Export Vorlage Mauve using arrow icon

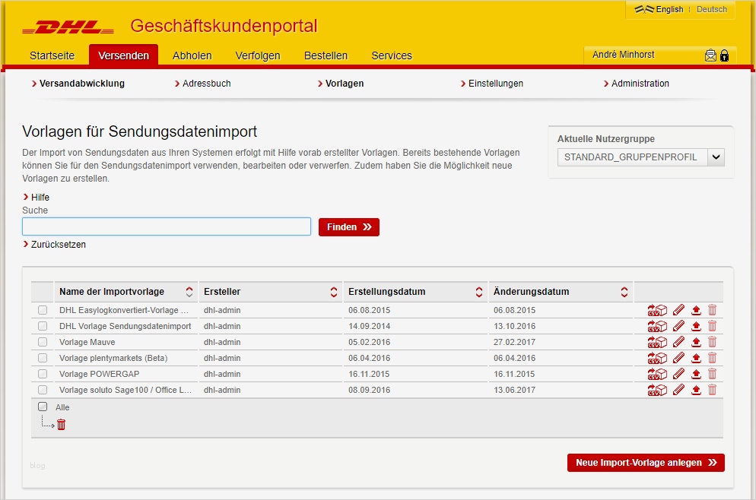[x=696, y=342]
